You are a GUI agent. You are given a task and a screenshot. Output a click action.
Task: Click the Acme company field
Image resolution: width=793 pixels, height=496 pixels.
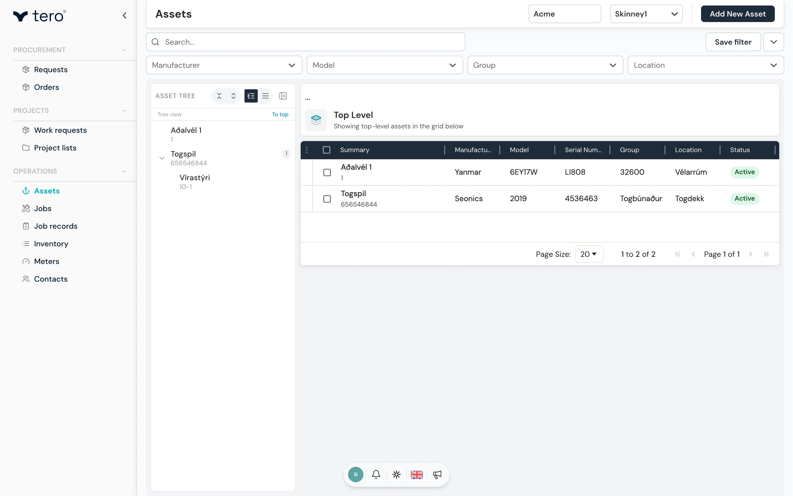(565, 14)
